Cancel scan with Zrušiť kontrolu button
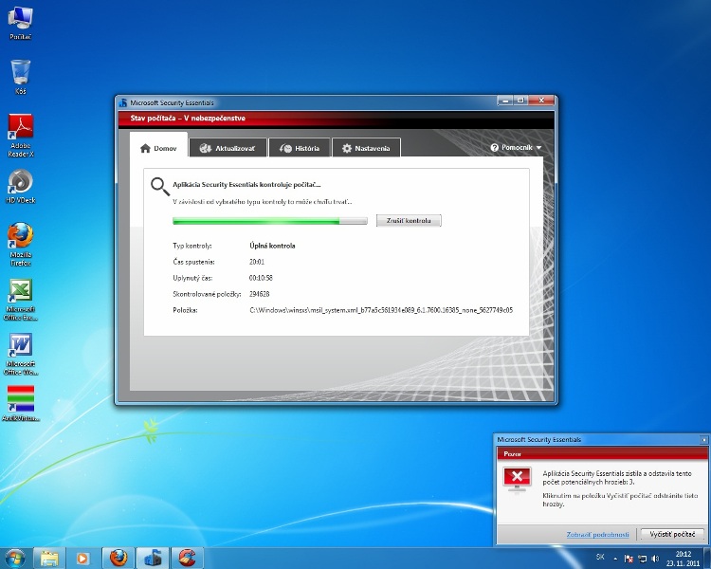The width and height of the screenshot is (711, 569). [409, 221]
